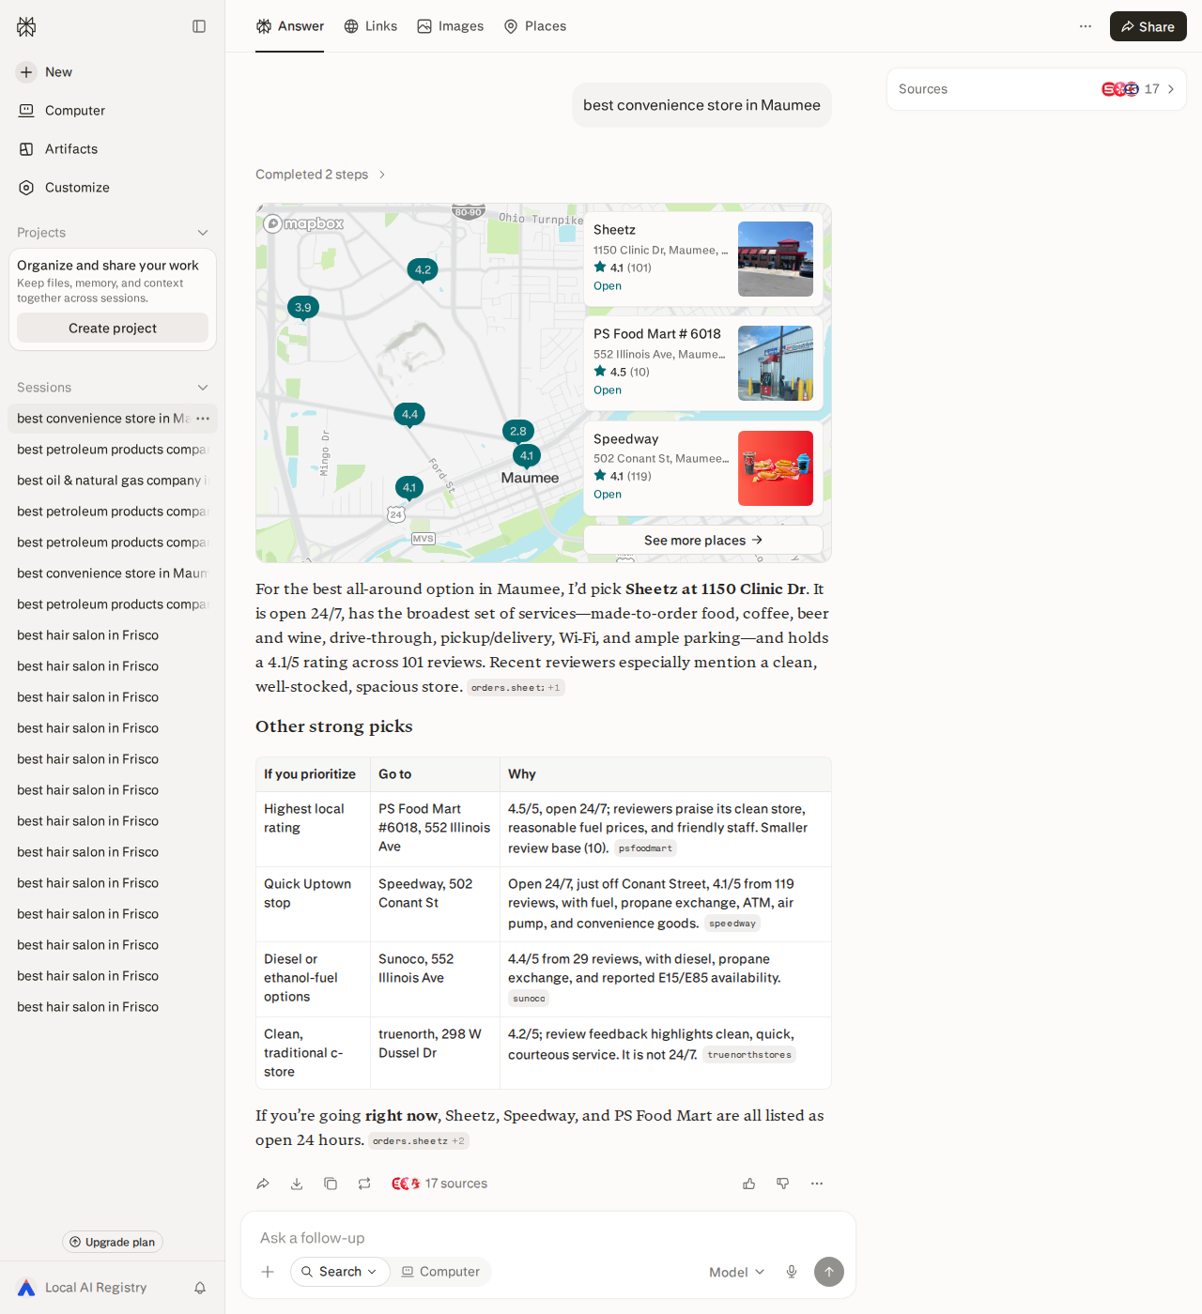Switch to the Images tab
The height and width of the screenshot is (1314, 1202).
click(x=451, y=26)
